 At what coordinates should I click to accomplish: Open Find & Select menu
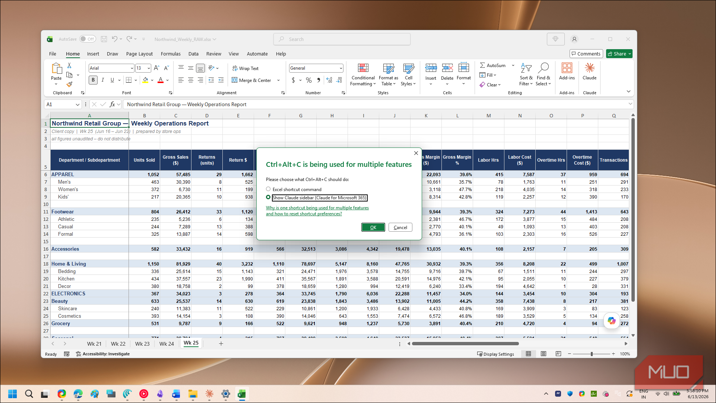coord(543,75)
